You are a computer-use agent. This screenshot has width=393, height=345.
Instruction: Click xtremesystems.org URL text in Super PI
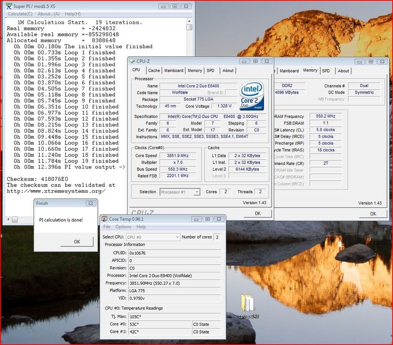pyautogui.click(x=56, y=191)
